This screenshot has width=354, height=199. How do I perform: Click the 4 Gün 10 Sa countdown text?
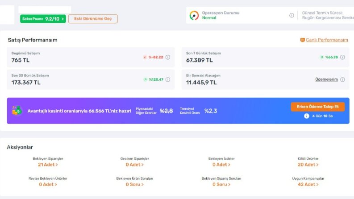pyautogui.click(x=322, y=116)
